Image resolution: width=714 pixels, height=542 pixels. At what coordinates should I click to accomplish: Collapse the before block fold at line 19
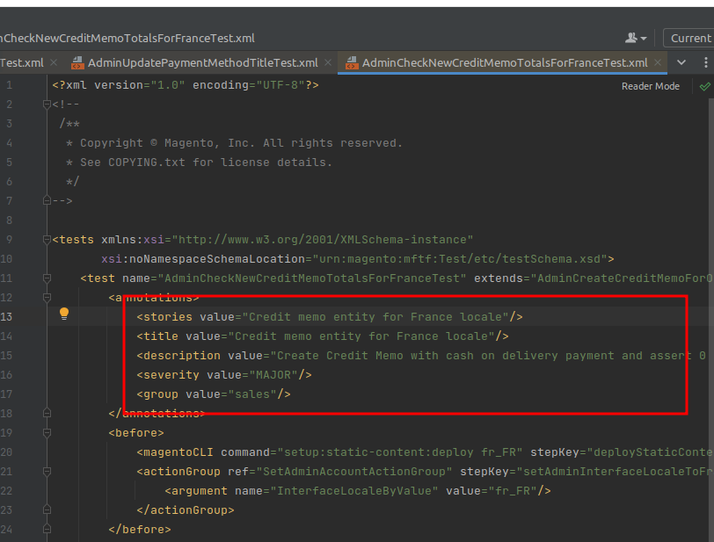pyautogui.click(x=47, y=433)
